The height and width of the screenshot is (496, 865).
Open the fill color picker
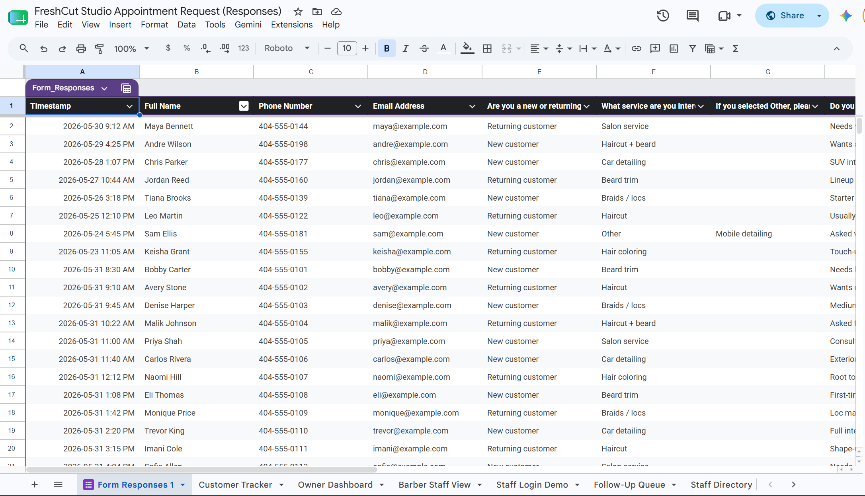tap(467, 49)
